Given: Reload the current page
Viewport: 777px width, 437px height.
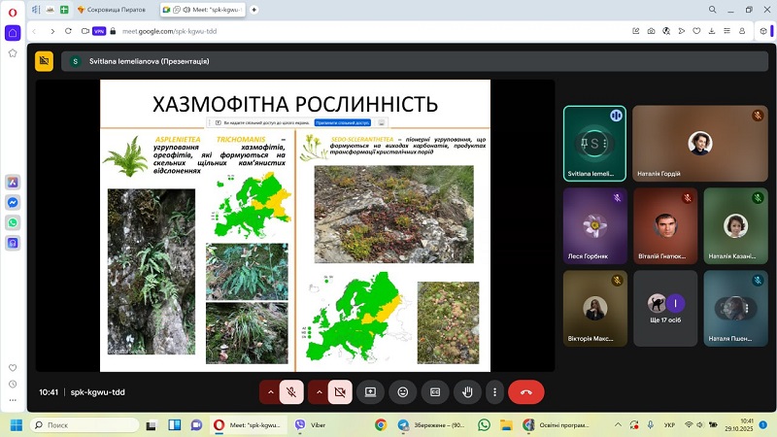Looking at the screenshot, I should click(70, 30).
